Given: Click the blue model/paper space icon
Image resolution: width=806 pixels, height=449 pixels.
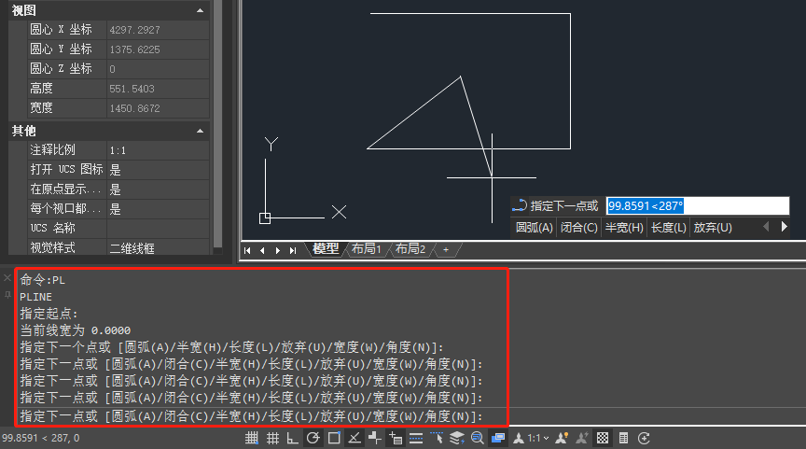Looking at the screenshot, I should coord(498,438).
